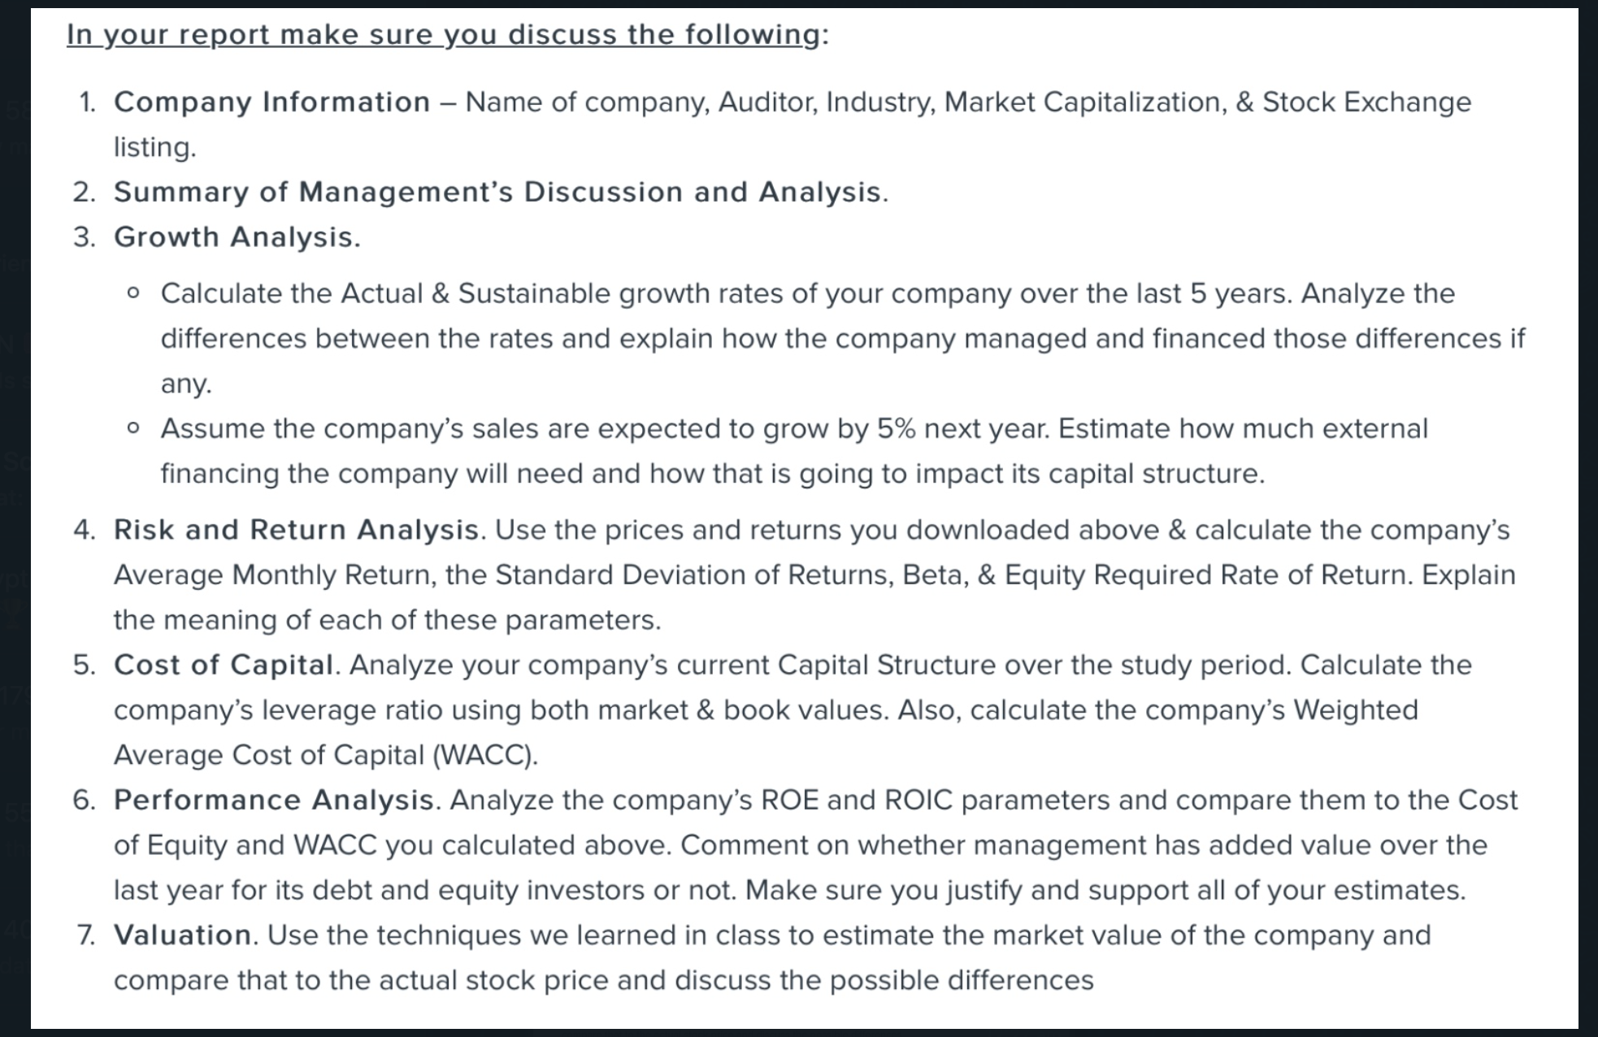The width and height of the screenshot is (1598, 1037).
Task: Click 'Summary of Management's Discussion and Analysis'
Action: pyautogui.click(x=497, y=192)
